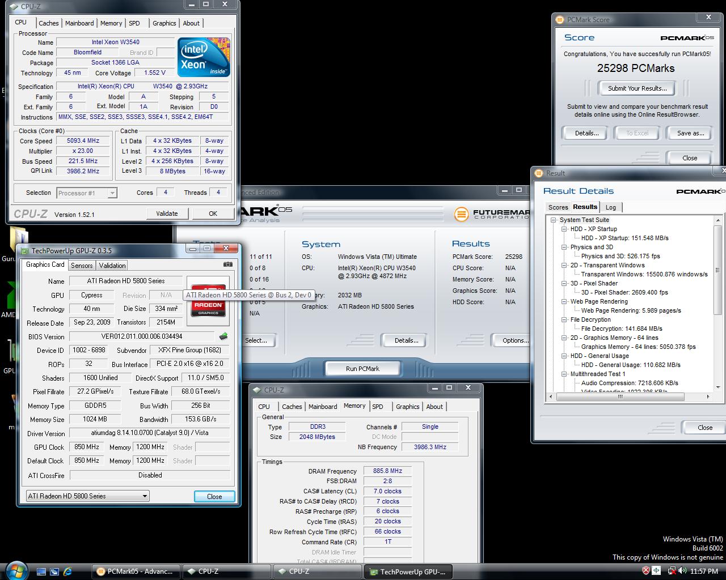Click Driver Version field in GPU-Z
Viewport: 726px width, 580px height.
point(150,433)
